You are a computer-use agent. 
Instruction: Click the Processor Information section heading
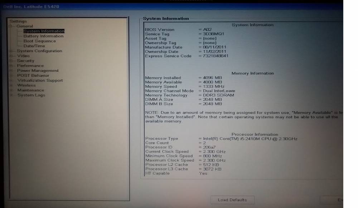click(x=255, y=134)
